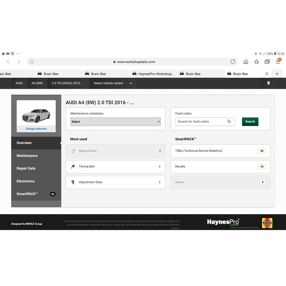Open Maintenance section in sidebar
286x286 pixels.
(36, 155)
